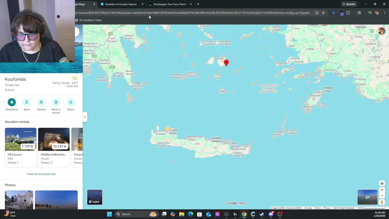The image size is (389, 219).
Task: Close the Heraklion to Europe tab
Action: tap(143, 4)
